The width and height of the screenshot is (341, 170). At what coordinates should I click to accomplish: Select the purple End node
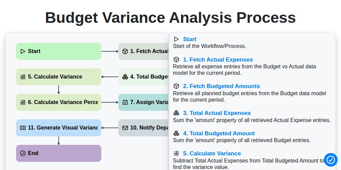pos(59,153)
